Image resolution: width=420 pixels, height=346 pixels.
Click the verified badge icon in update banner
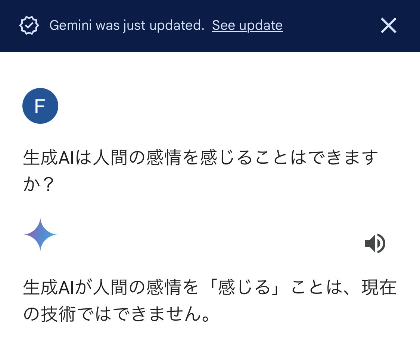(29, 26)
